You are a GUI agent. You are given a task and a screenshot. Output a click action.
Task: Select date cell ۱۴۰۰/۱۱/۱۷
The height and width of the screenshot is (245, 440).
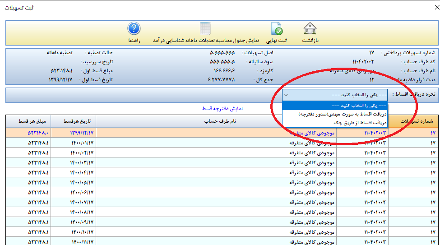click(x=74, y=242)
